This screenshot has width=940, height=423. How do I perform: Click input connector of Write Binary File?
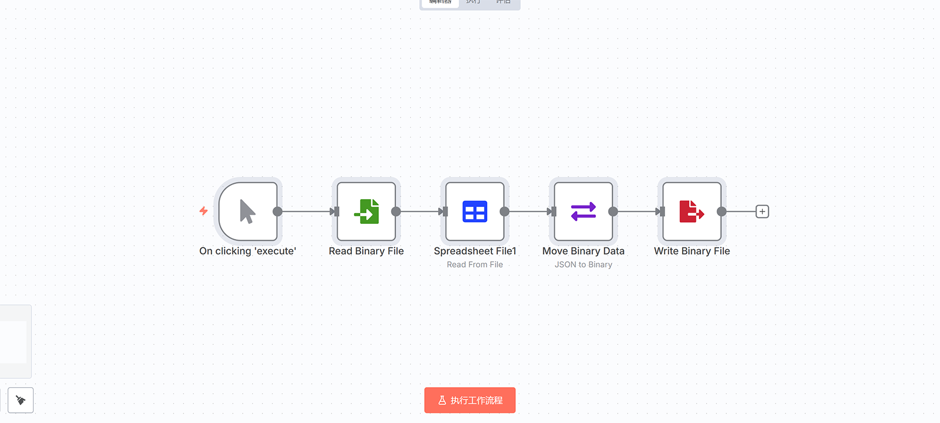point(661,211)
